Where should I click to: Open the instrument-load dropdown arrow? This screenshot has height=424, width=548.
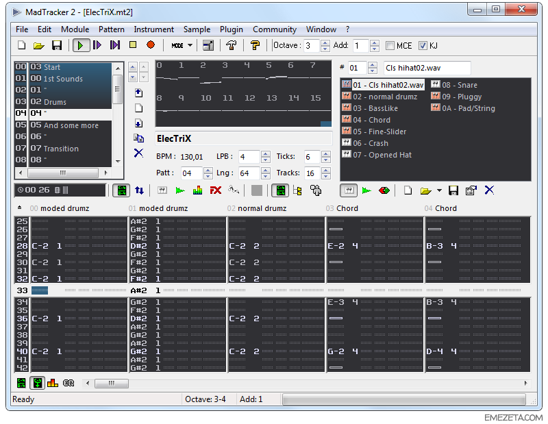click(x=439, y=190)
